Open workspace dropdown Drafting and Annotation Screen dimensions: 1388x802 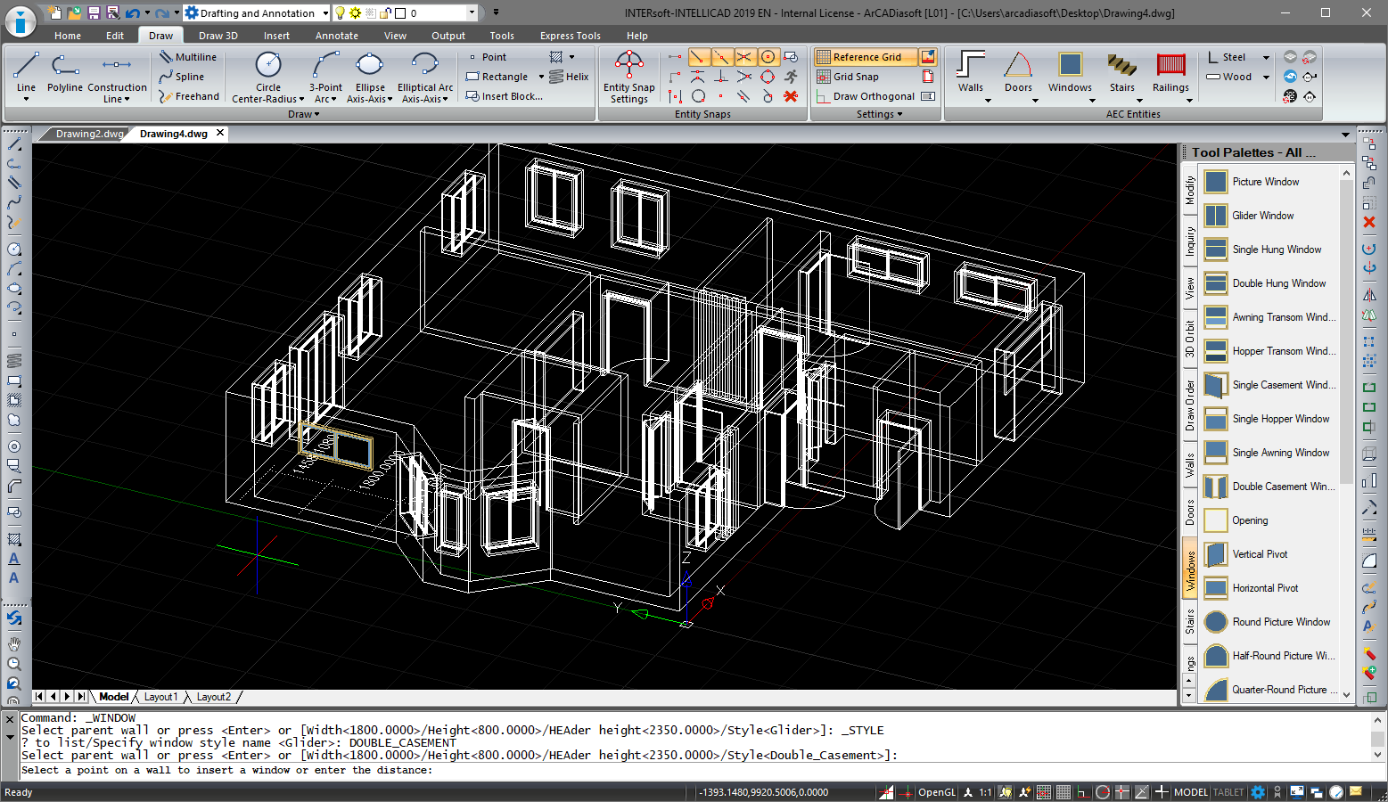324,13
